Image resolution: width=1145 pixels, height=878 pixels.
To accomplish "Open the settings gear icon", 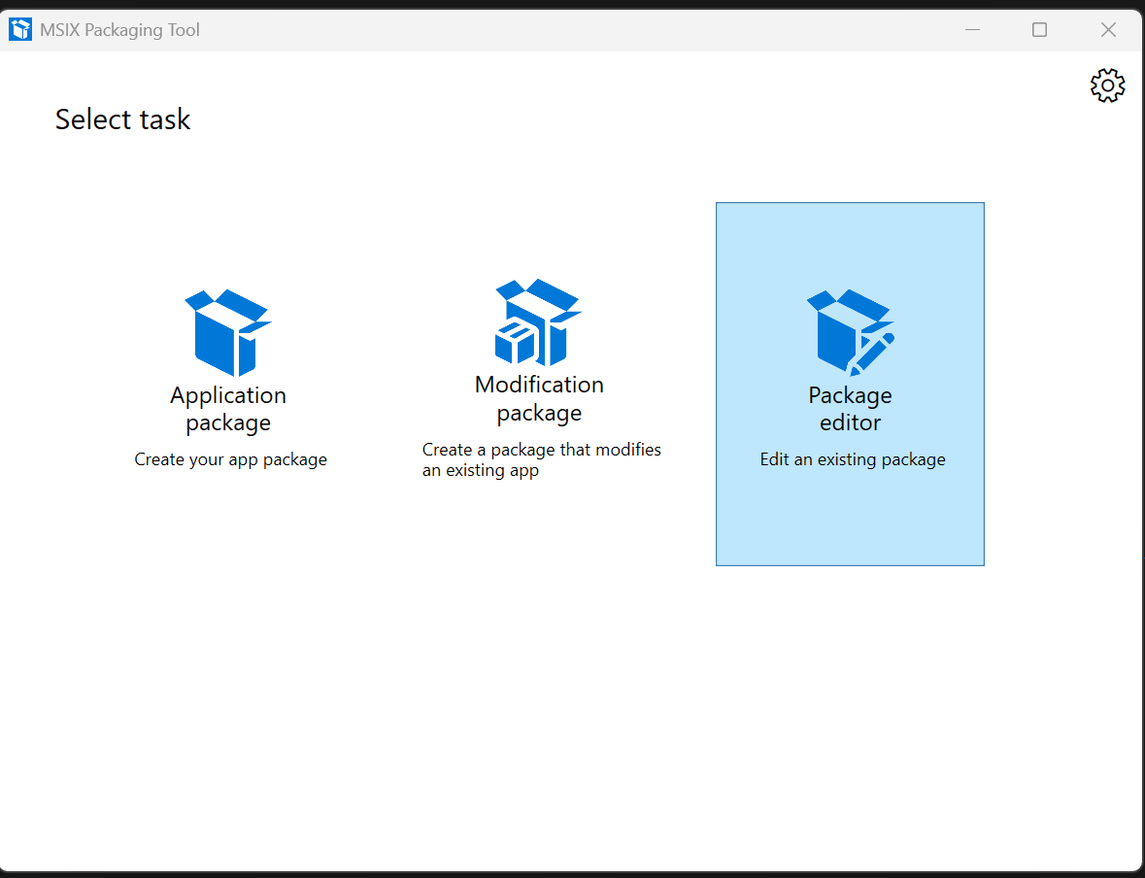I will click(x=1108, y=85).
